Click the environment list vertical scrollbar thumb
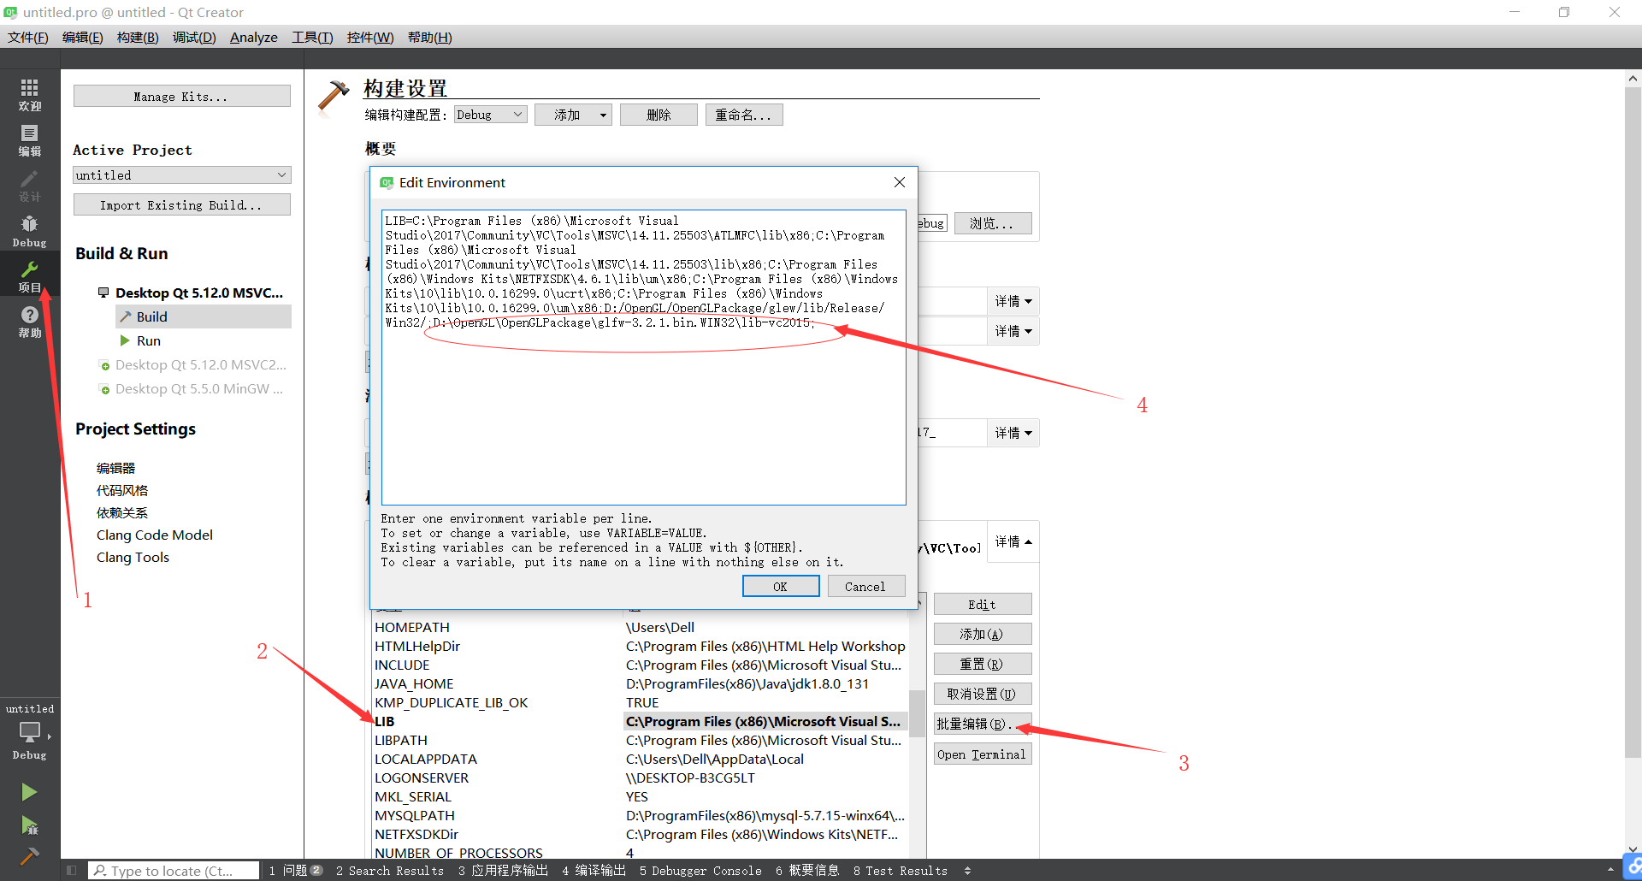1642x881 pixels. tap(917, 713)
